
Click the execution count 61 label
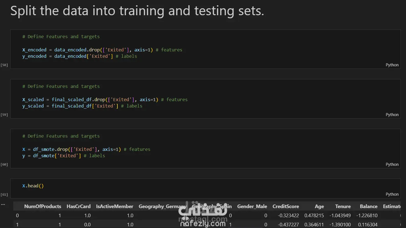click(x=4, y=195)
